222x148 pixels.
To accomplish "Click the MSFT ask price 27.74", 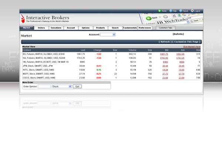I will point(181,74).
